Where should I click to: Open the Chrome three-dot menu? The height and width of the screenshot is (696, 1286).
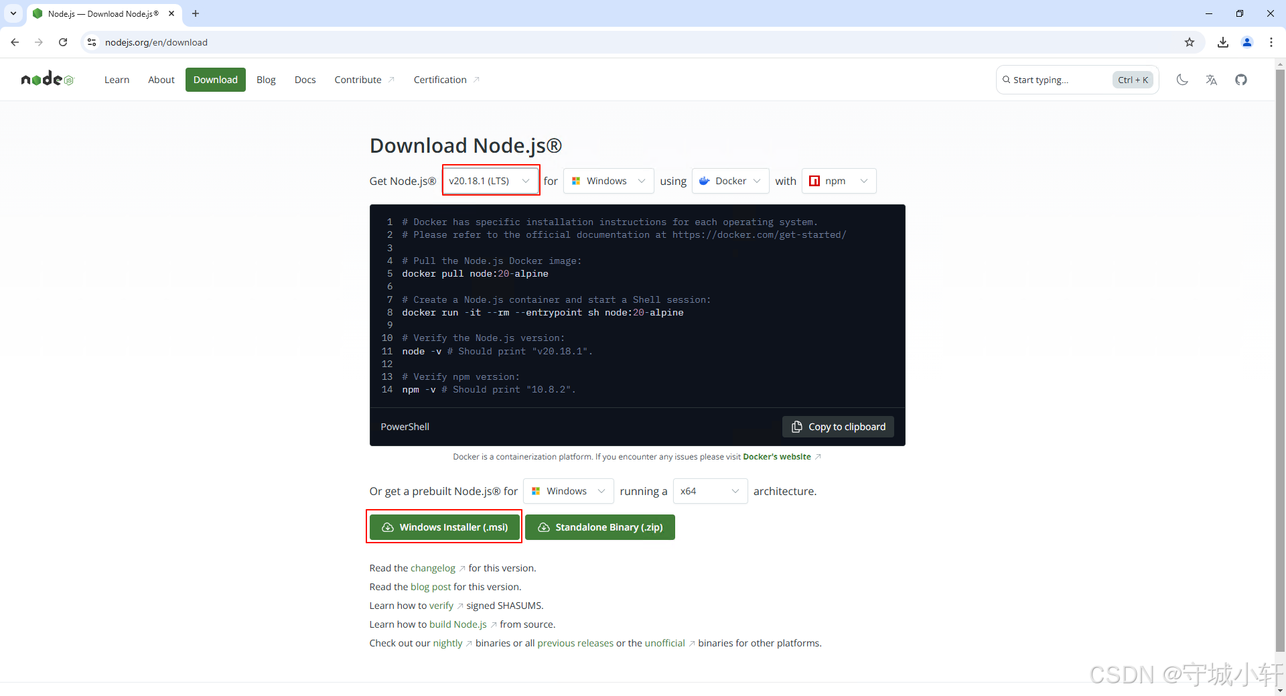(1271, 42)
